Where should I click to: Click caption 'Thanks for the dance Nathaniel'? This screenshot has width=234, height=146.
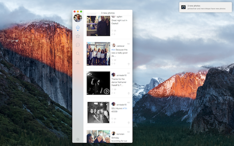119,82
